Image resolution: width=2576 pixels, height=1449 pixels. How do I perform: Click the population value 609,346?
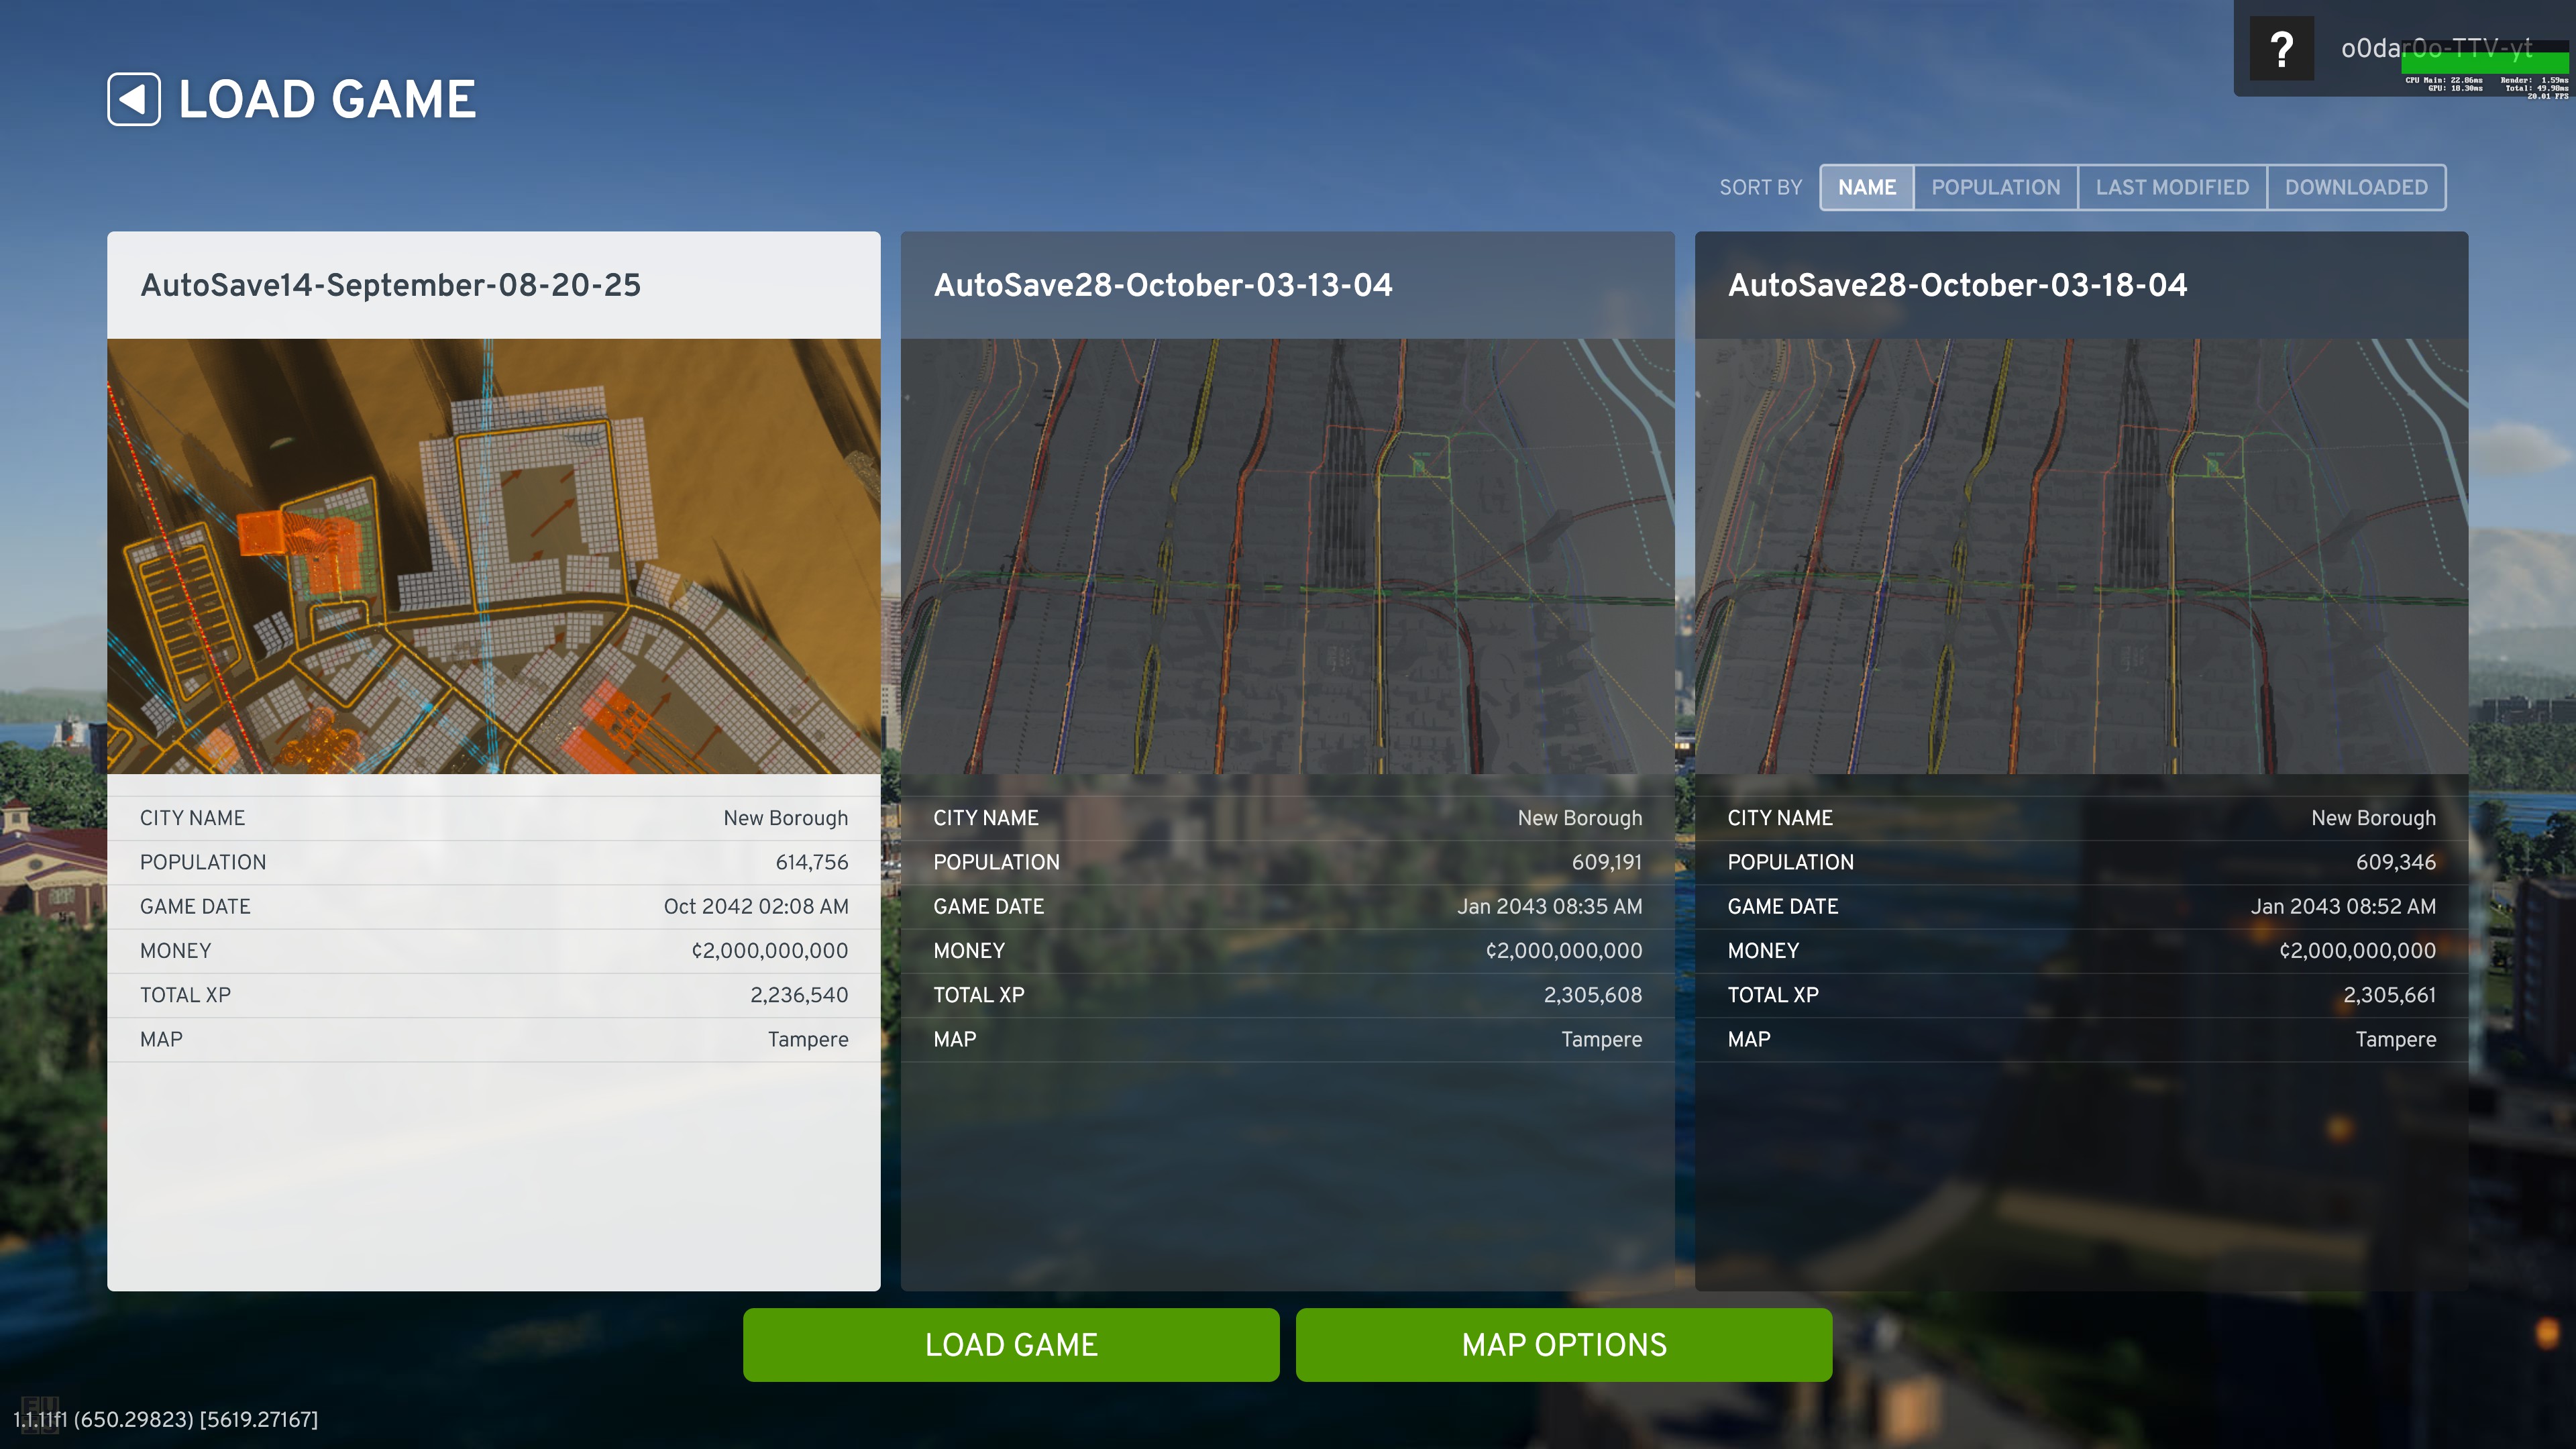click(x=2395, y=862)
